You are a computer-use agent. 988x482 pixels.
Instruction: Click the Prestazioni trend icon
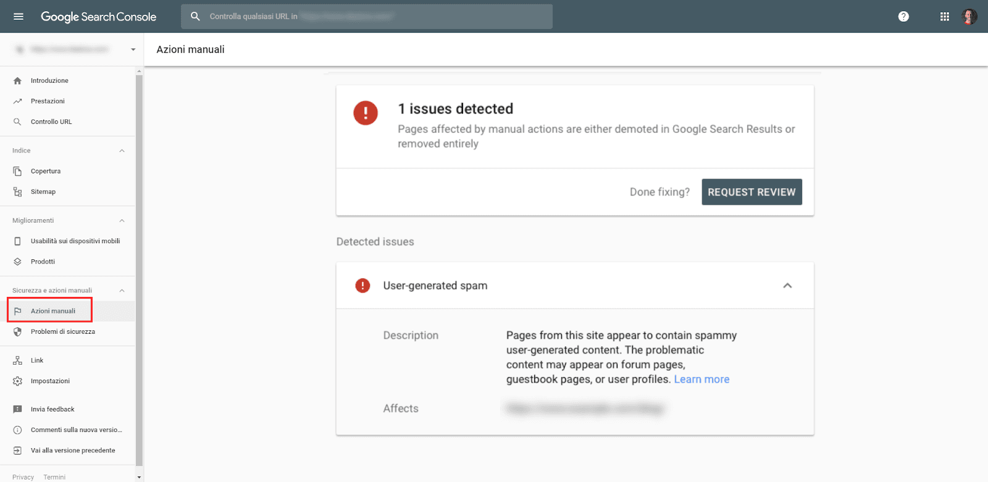point(17,101)
